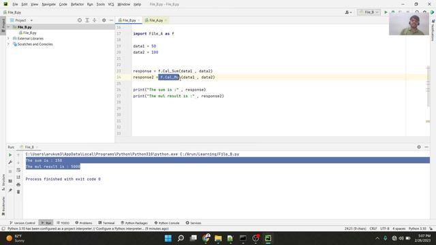Open the Window menu
This screenshot has width=436, height=245.
pos(124,4)
